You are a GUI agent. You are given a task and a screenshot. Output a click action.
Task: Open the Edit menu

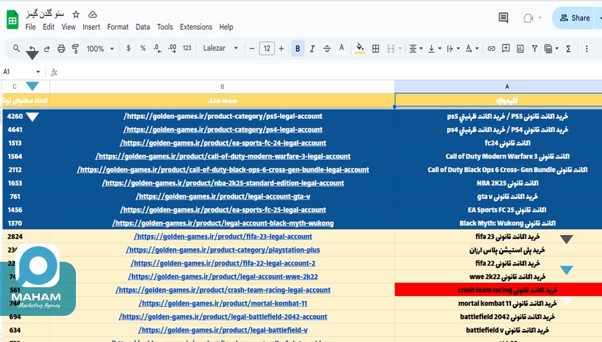click(x=49, y=27)
